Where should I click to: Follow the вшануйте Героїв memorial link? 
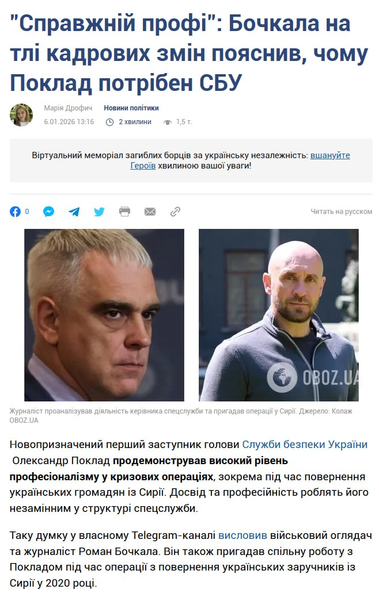pyautogui.click(x=240, y=160)
